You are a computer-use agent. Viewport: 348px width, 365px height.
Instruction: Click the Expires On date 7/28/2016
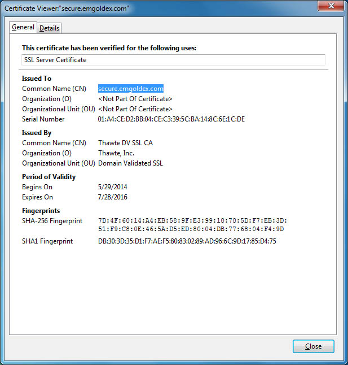(x=113, y=197)
